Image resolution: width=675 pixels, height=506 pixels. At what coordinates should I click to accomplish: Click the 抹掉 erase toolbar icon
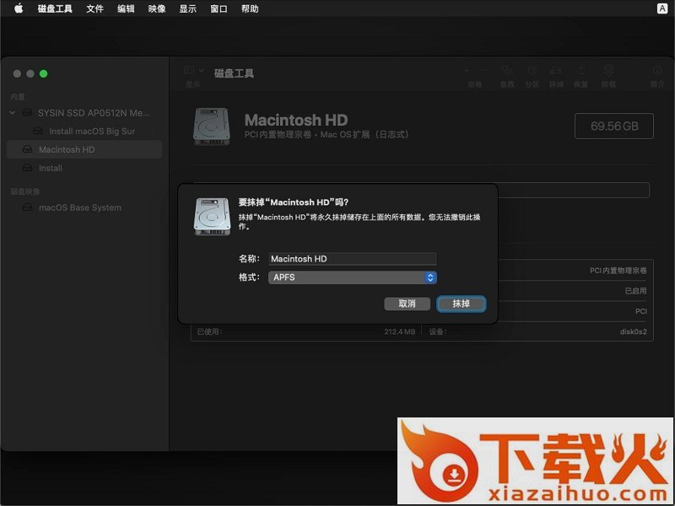556,71
